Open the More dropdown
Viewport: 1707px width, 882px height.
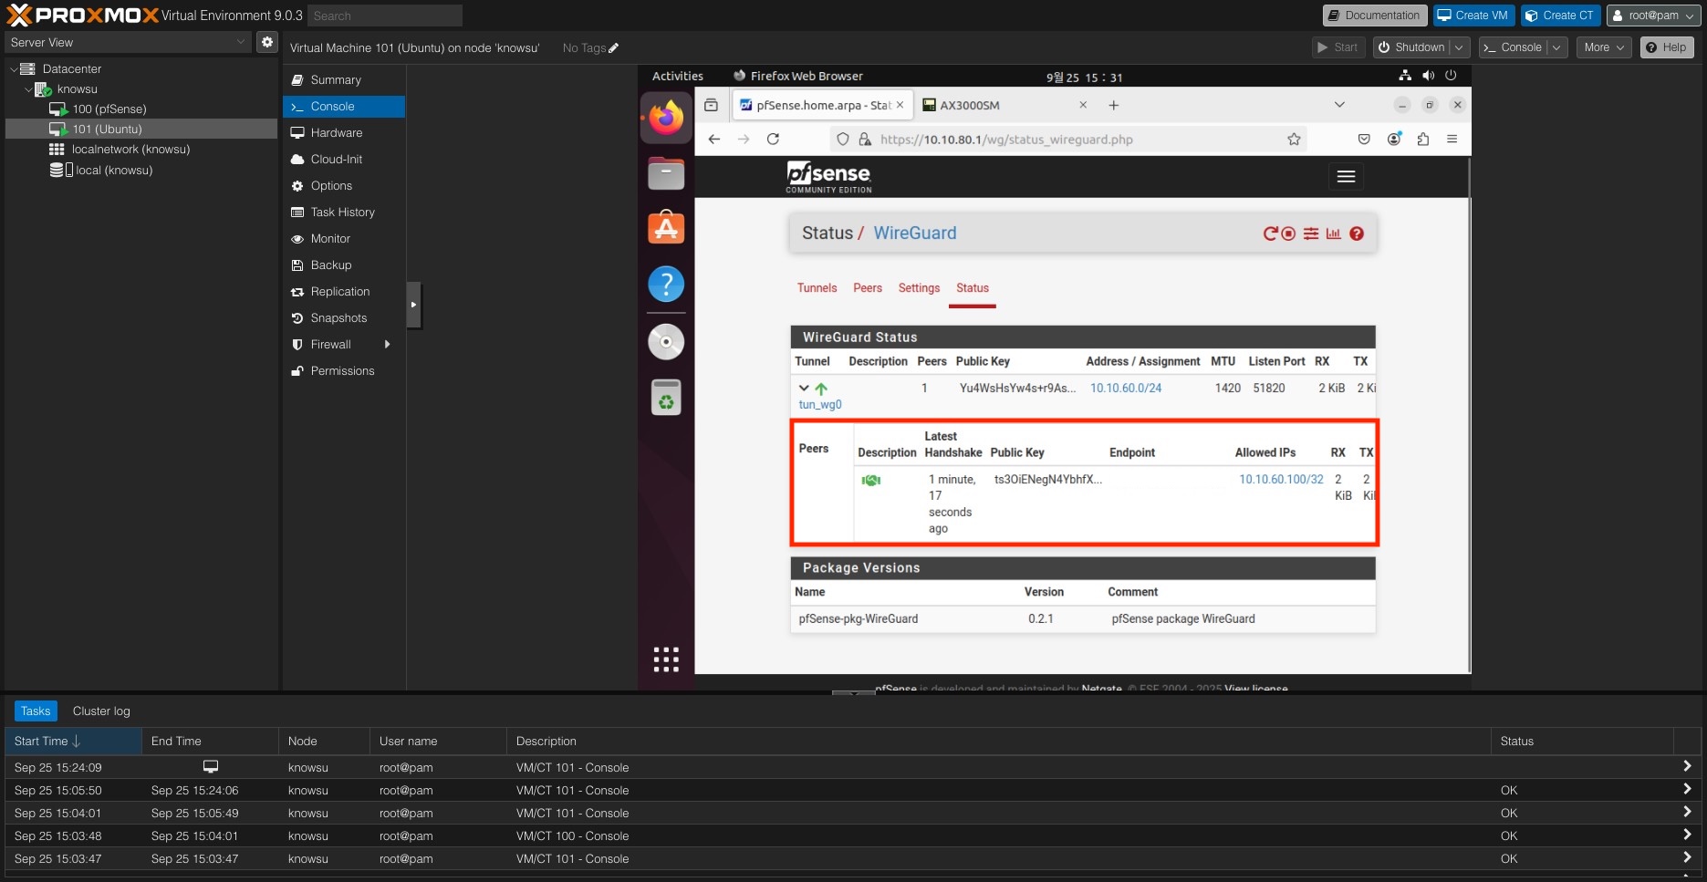(1603, 47)
